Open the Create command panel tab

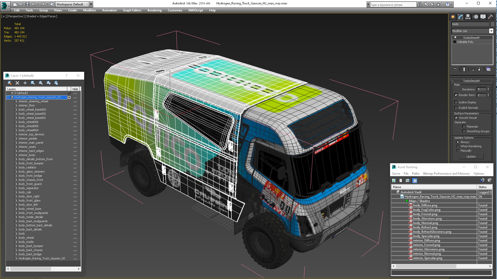click(x=453, y=17)
